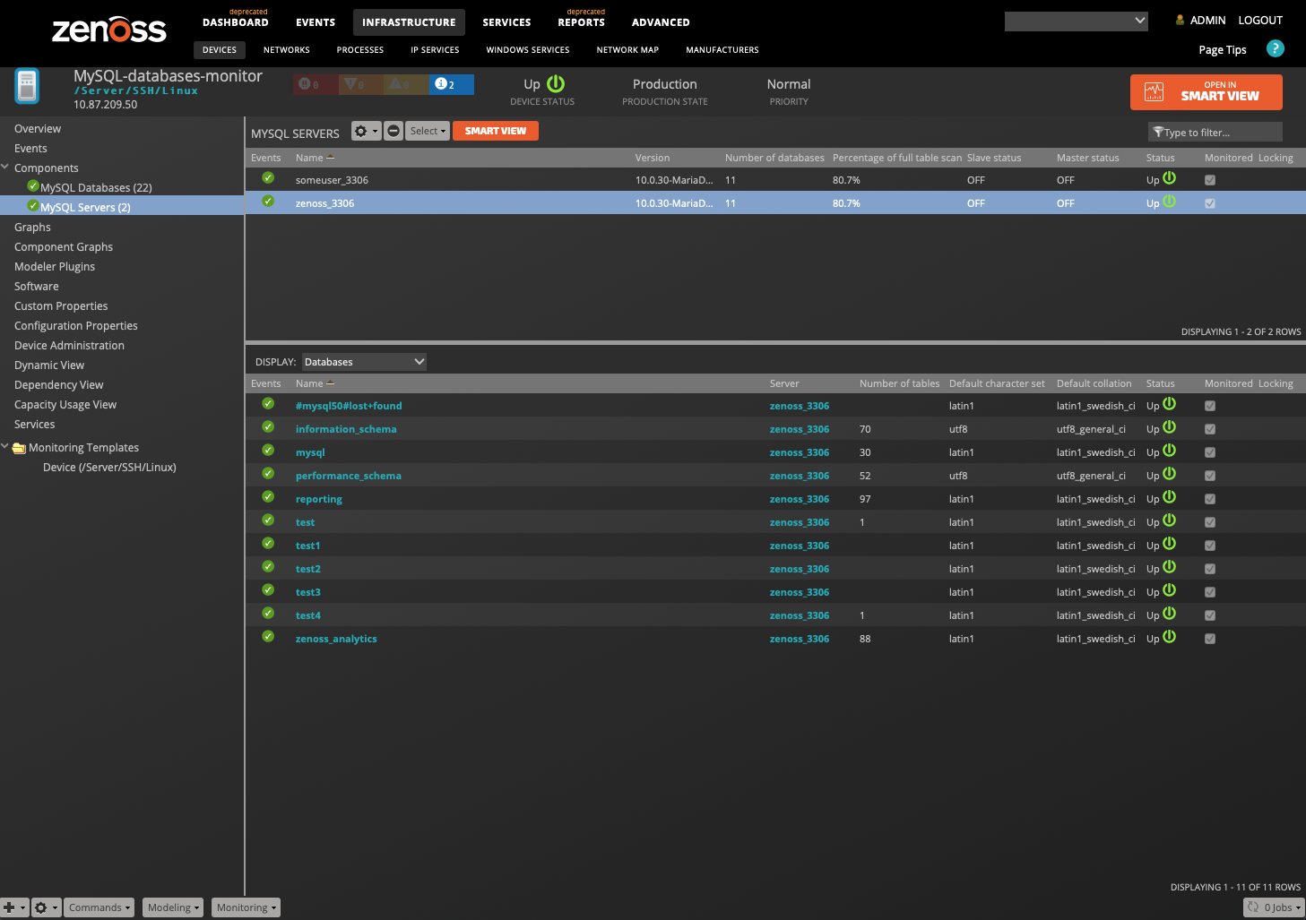Open the Monitoring dropdown menu
Screen dimensions: 1306x920
[246, 907]
